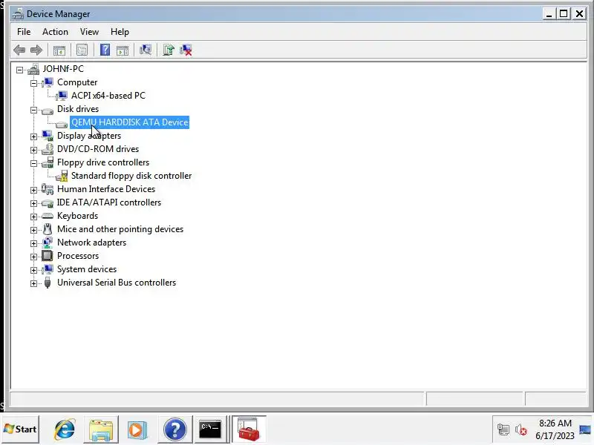Image resolution: width=594 pixels, height=445 pixels.
Task: Click the network tray icon
Action: click(503, 429)
